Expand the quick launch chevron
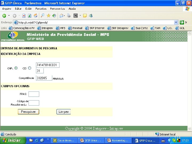The width and height of the screenshot is (192, 144). (48, 139)
